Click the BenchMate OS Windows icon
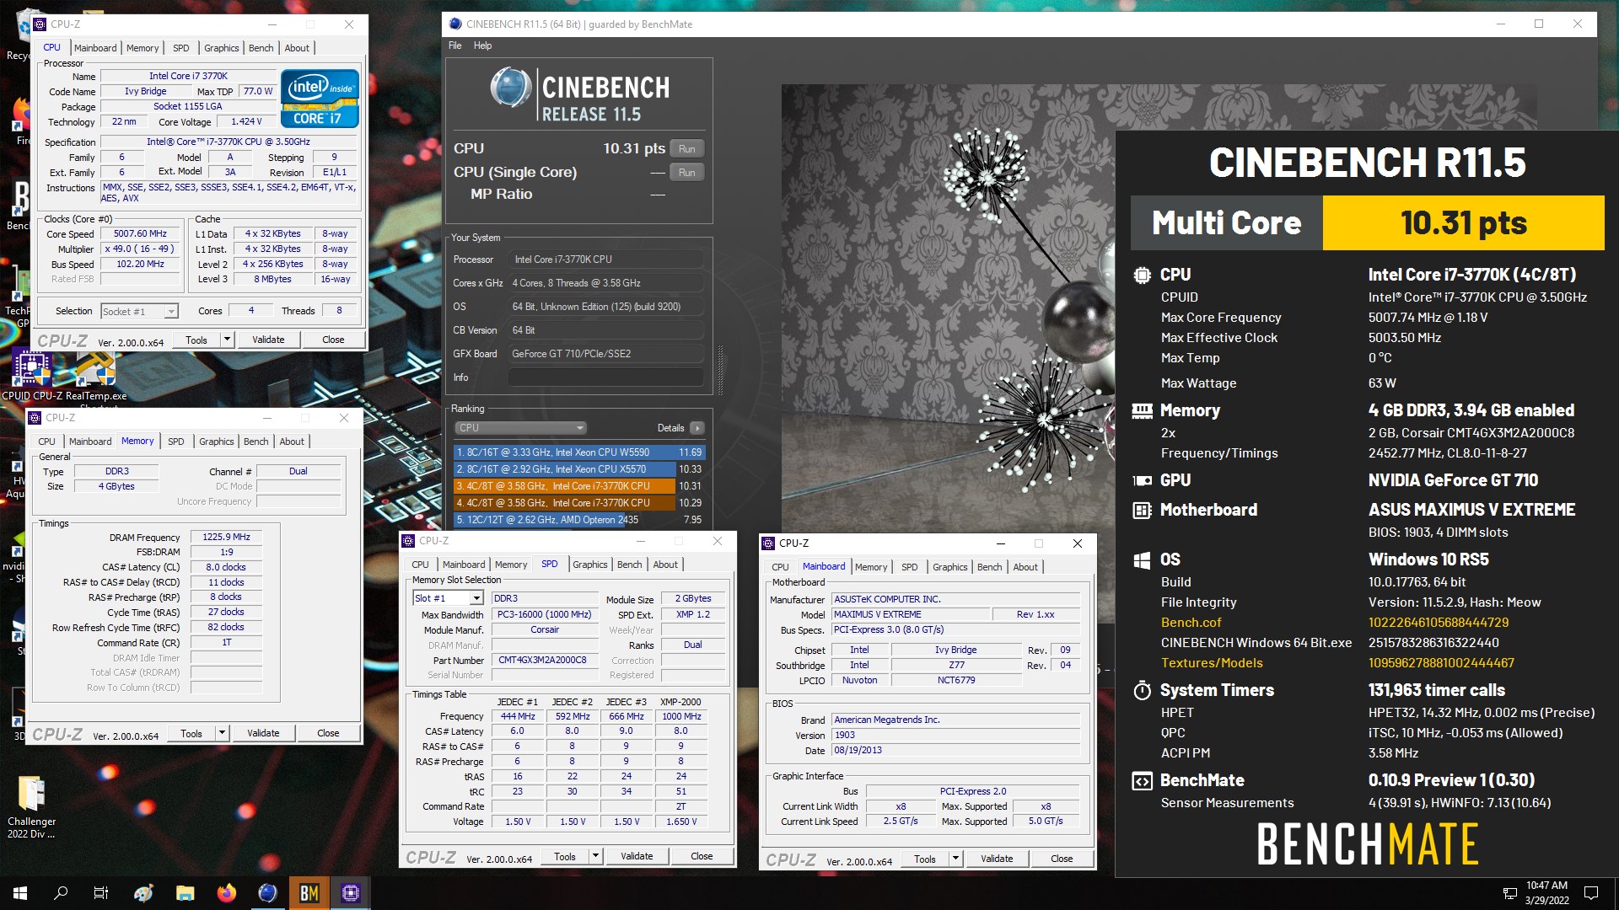 coord(1142,559)
